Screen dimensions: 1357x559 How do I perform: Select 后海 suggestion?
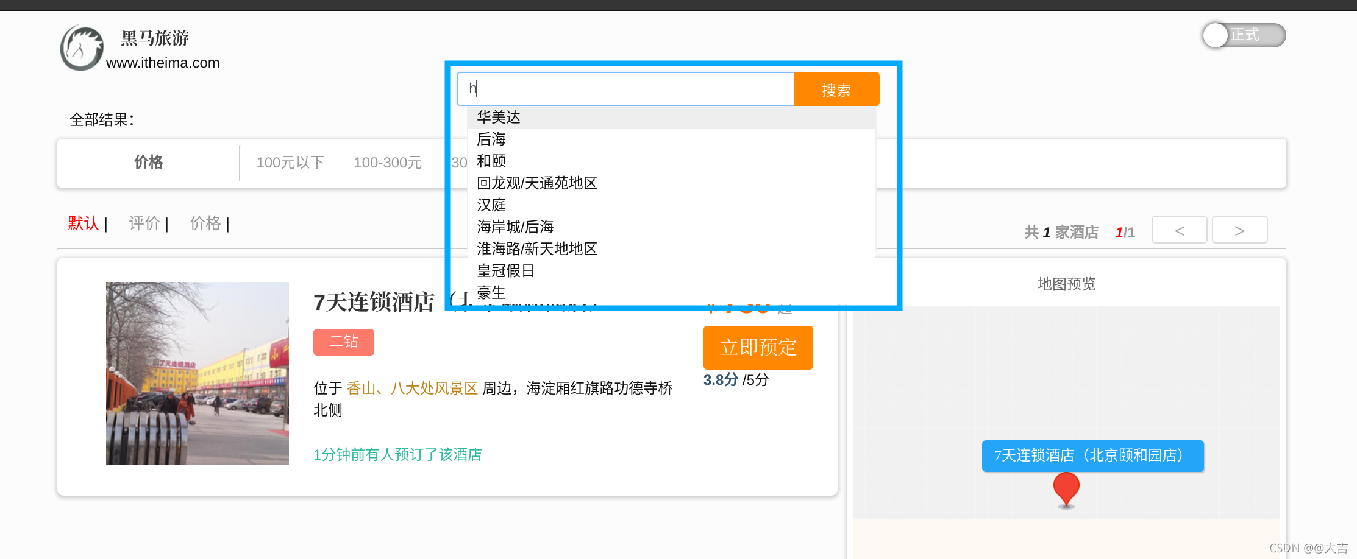(x=672, y=139)
